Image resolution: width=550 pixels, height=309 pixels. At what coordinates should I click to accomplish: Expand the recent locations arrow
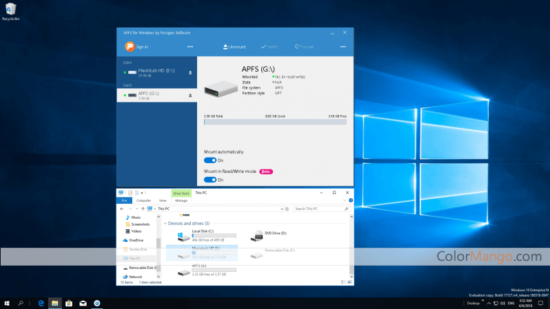138,208
